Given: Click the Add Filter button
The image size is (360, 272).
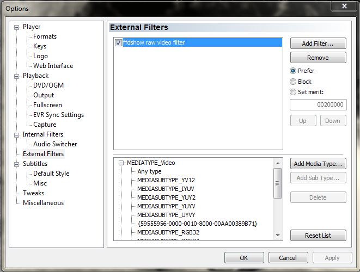Looking at the screenshot, I should point(318,44).
